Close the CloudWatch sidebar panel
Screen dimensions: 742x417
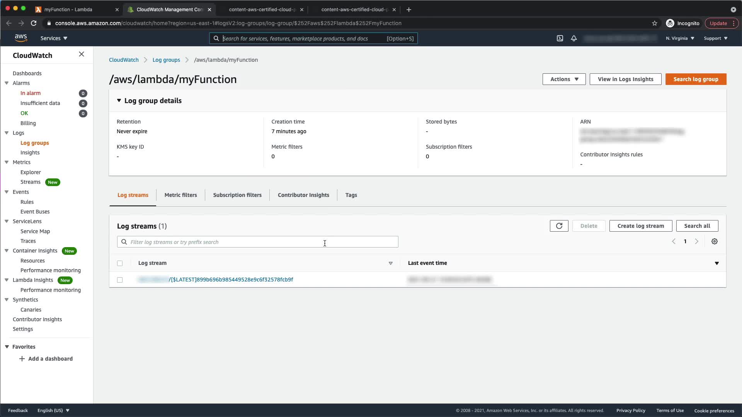click(81, 54)
